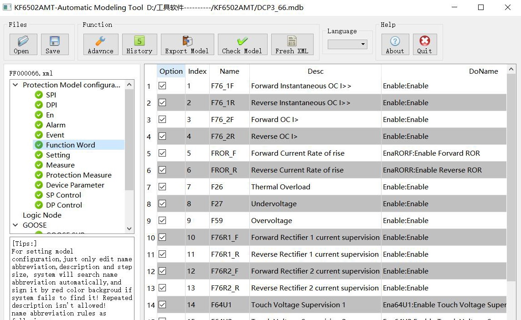521x320 pixels.
Task: Select the F64U1 name cell
Action: click(229, 305)
